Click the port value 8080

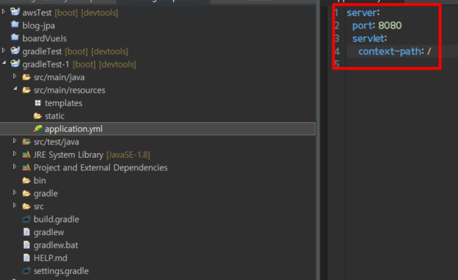tap(390, 26)
